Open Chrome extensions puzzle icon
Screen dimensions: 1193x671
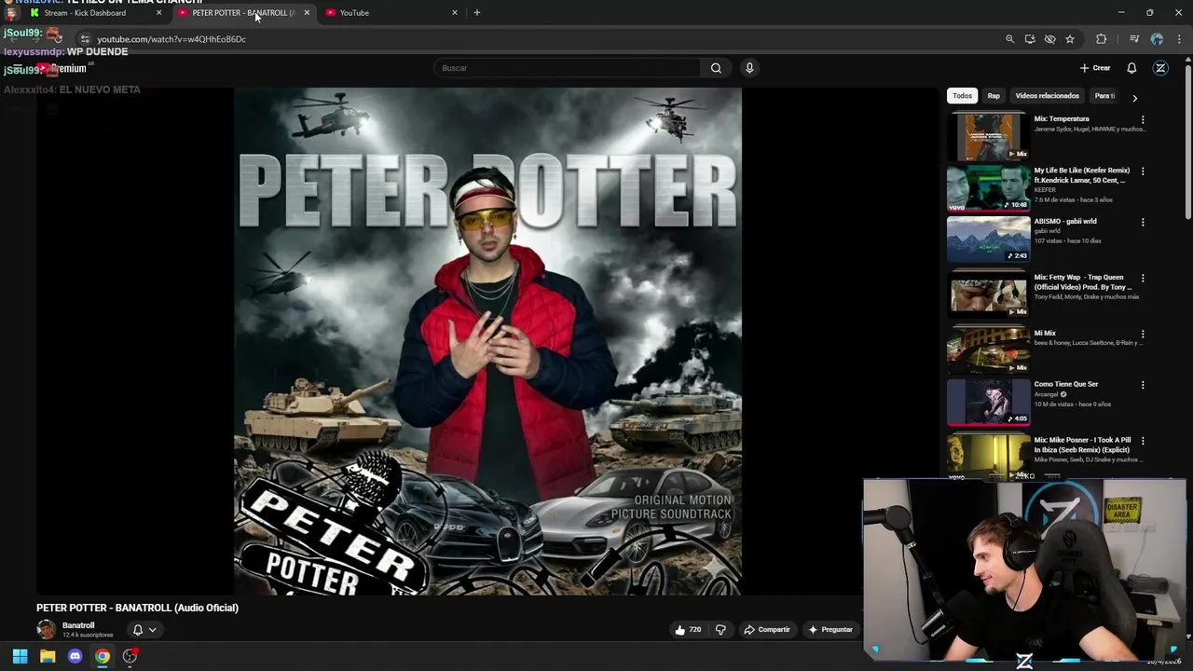[1102, 39]
